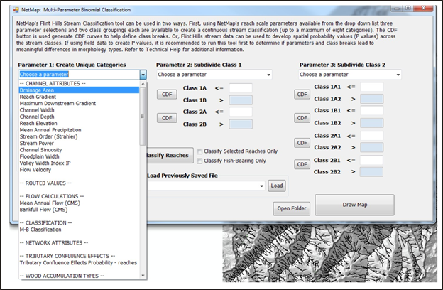
Task: Select Reach Elevation from list
Action: click(79, 124)
